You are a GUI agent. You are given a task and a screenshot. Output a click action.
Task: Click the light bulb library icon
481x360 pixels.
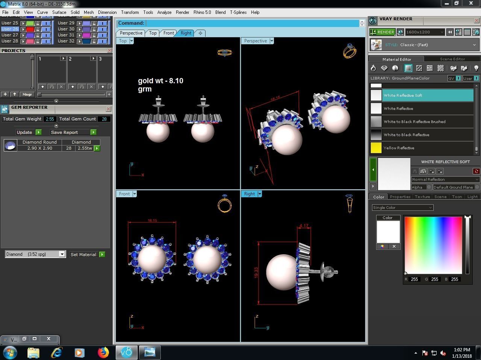click(476, 68)
